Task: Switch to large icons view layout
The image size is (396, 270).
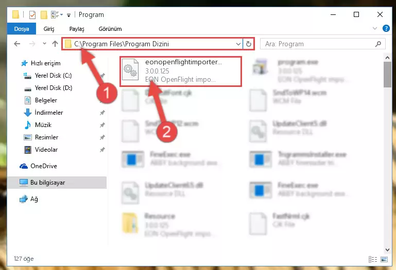Action: click(384, 259)
